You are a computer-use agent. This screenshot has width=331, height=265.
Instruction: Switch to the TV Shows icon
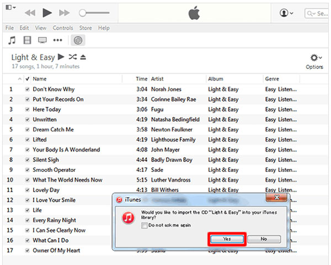pos(42,40)
